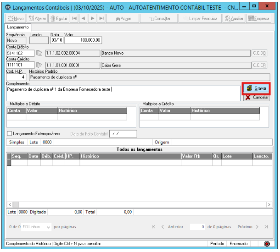Click the Achar binoculars button
The height and width of the screenshot is (252, 280).
coord(123,18)
